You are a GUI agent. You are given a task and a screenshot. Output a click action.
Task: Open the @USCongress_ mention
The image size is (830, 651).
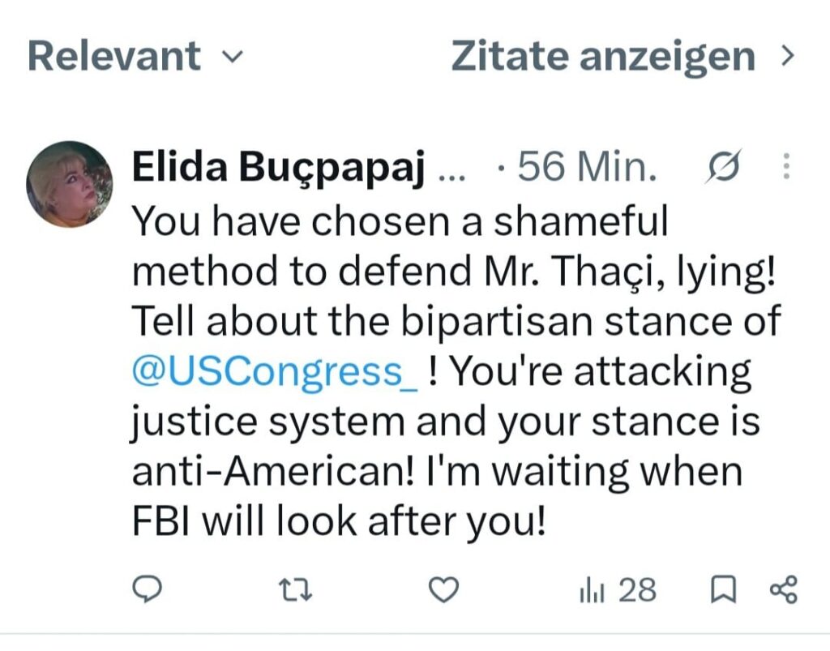(275, 372)
